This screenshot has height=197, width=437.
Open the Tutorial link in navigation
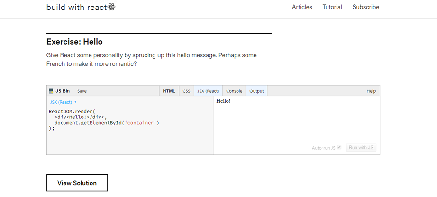coord(332,7)
